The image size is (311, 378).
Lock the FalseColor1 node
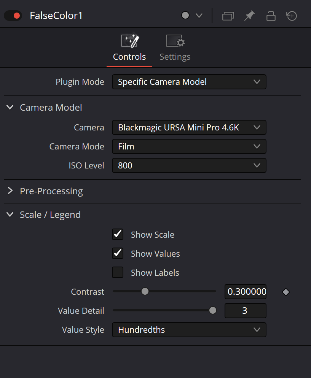(x=271, y=16)
